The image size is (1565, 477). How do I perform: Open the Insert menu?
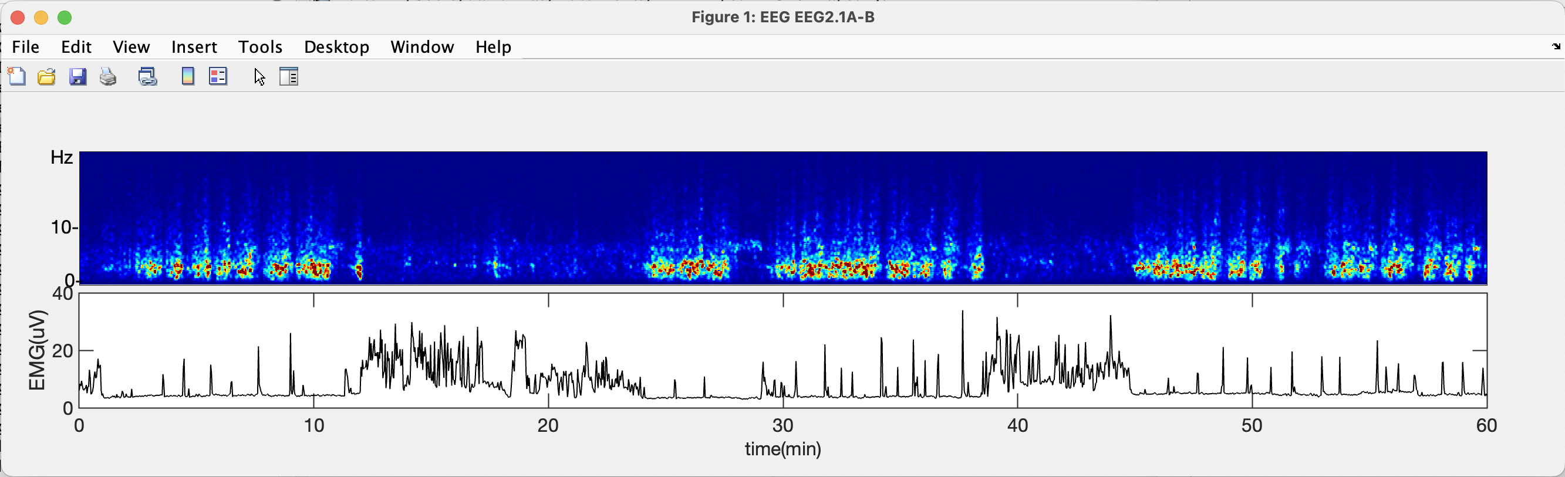click(x=194, y=47)
